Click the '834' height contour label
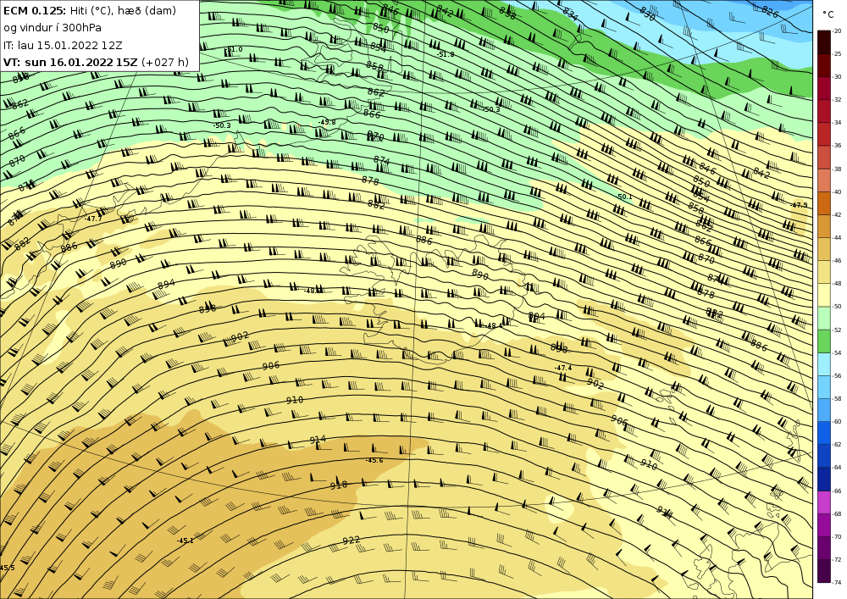The width and height of the screenshot is (847, 599). pos(570,14)
